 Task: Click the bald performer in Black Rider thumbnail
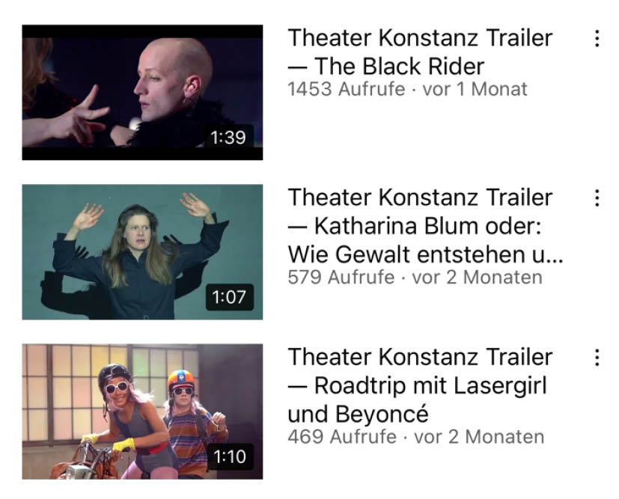170,91
